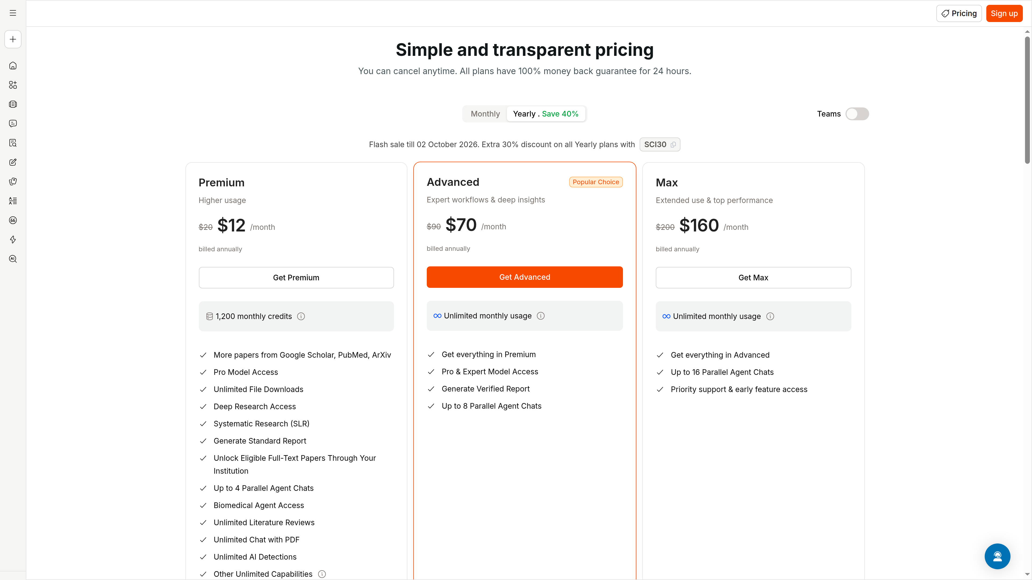Open the lightning bolt sidebar icon
This screenshot has height=580, width=1032.
click(13, 239)
